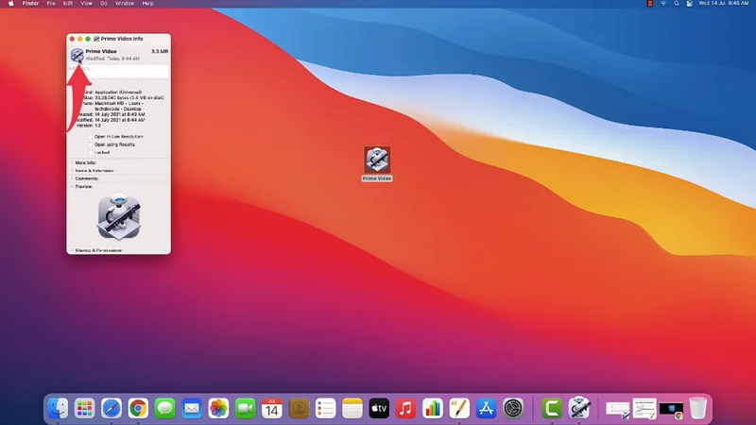Tick the Open using Rosetta checkbox

tap(91, 144)
